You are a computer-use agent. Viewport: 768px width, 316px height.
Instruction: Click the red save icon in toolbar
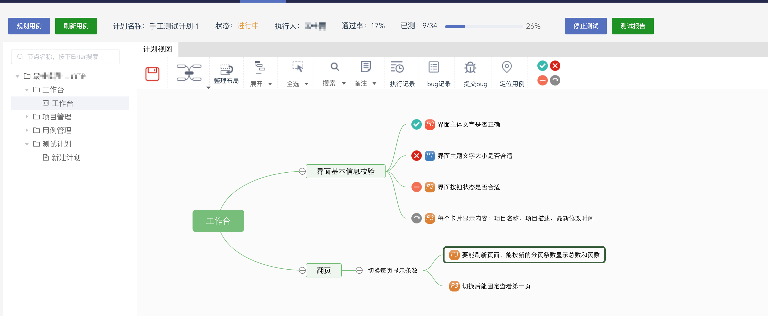point(152,74)
